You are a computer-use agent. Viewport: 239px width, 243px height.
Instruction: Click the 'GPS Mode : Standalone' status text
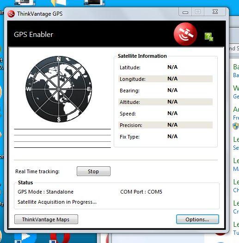pyautogui.click(x=46, y=192)
